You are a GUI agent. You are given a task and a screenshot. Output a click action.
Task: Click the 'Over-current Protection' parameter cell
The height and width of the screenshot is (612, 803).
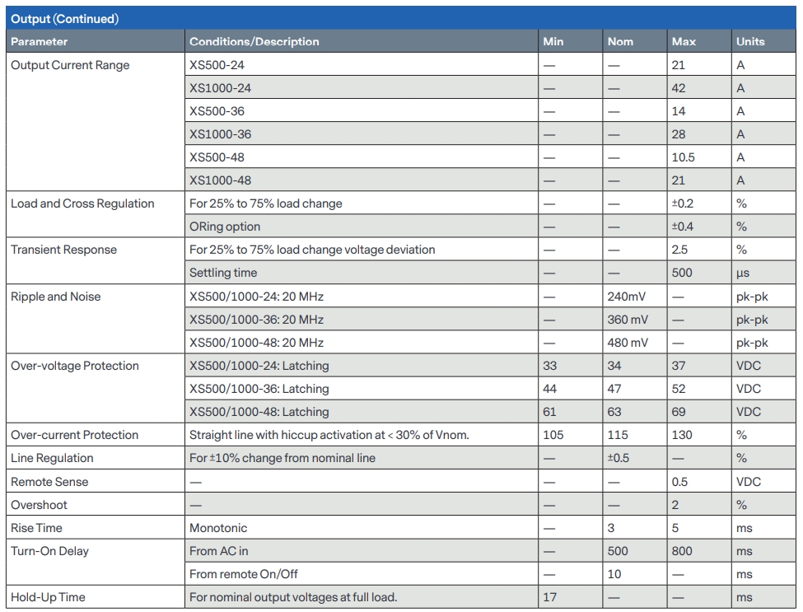[74, 435]
